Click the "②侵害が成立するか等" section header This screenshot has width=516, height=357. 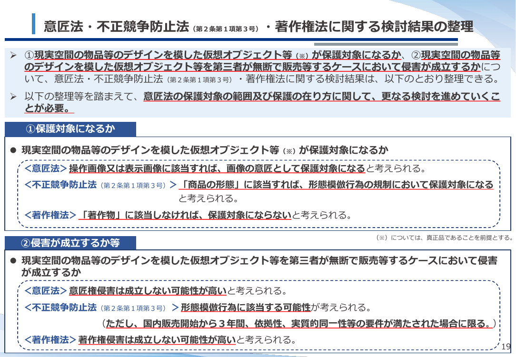(70, 243)
